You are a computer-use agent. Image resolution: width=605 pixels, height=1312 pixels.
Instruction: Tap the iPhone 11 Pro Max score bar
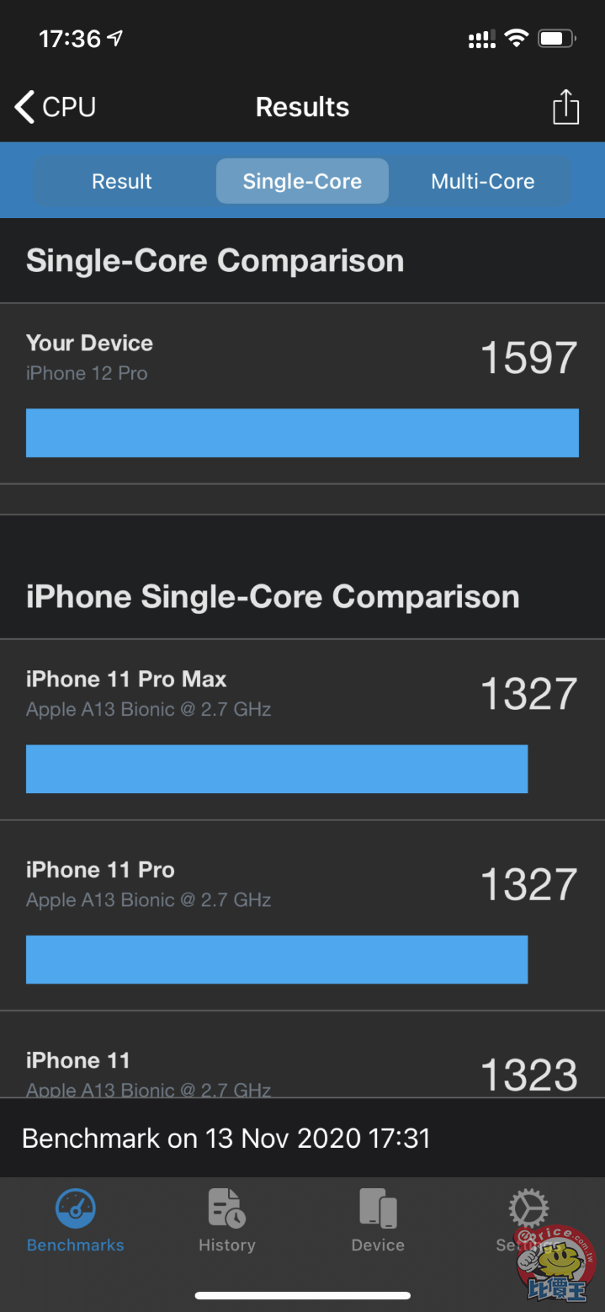click(x=277, y=769)
